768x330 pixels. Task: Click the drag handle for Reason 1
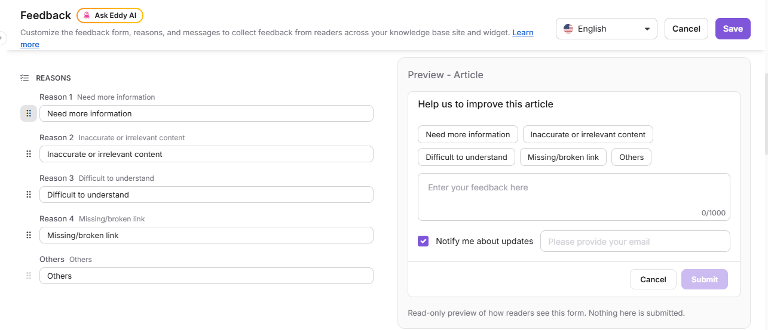[x=28, y=113]
